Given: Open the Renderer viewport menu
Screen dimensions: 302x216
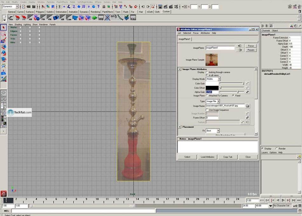Looking at the screenshot, I should point(43,24).
